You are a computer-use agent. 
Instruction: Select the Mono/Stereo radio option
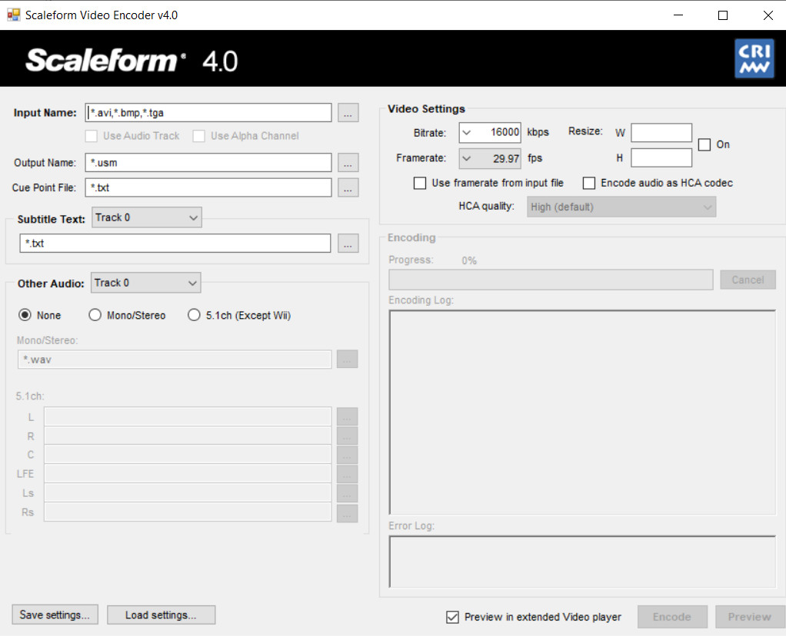click(95, 315)
